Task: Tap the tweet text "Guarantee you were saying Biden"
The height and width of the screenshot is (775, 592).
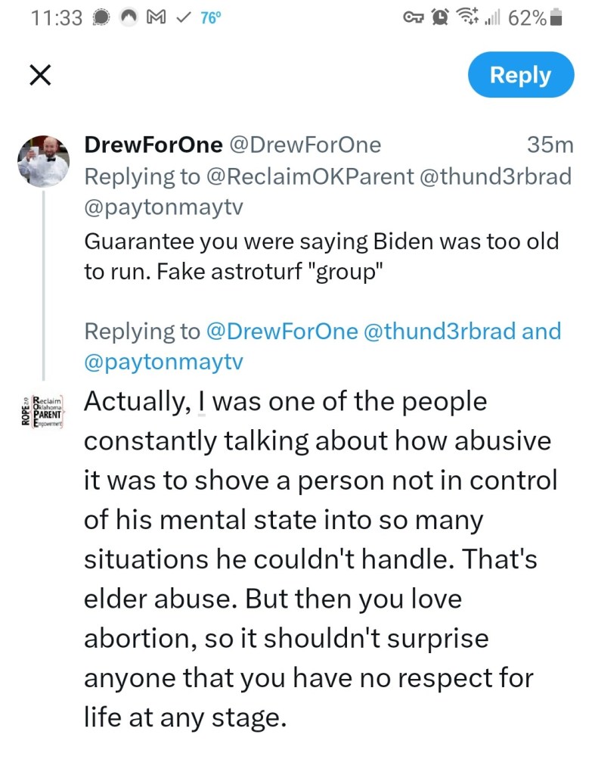Action: [x=321, y=241]
